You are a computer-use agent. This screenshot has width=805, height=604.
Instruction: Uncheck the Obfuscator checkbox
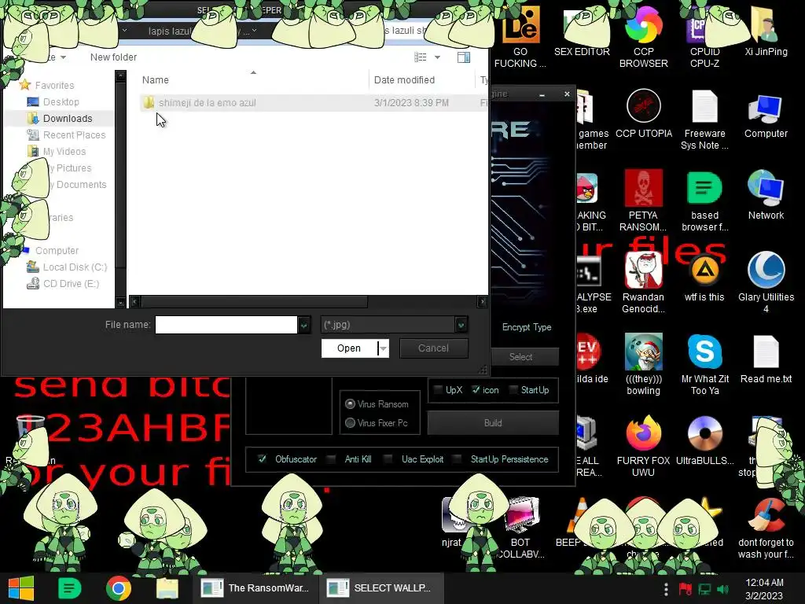262,459
